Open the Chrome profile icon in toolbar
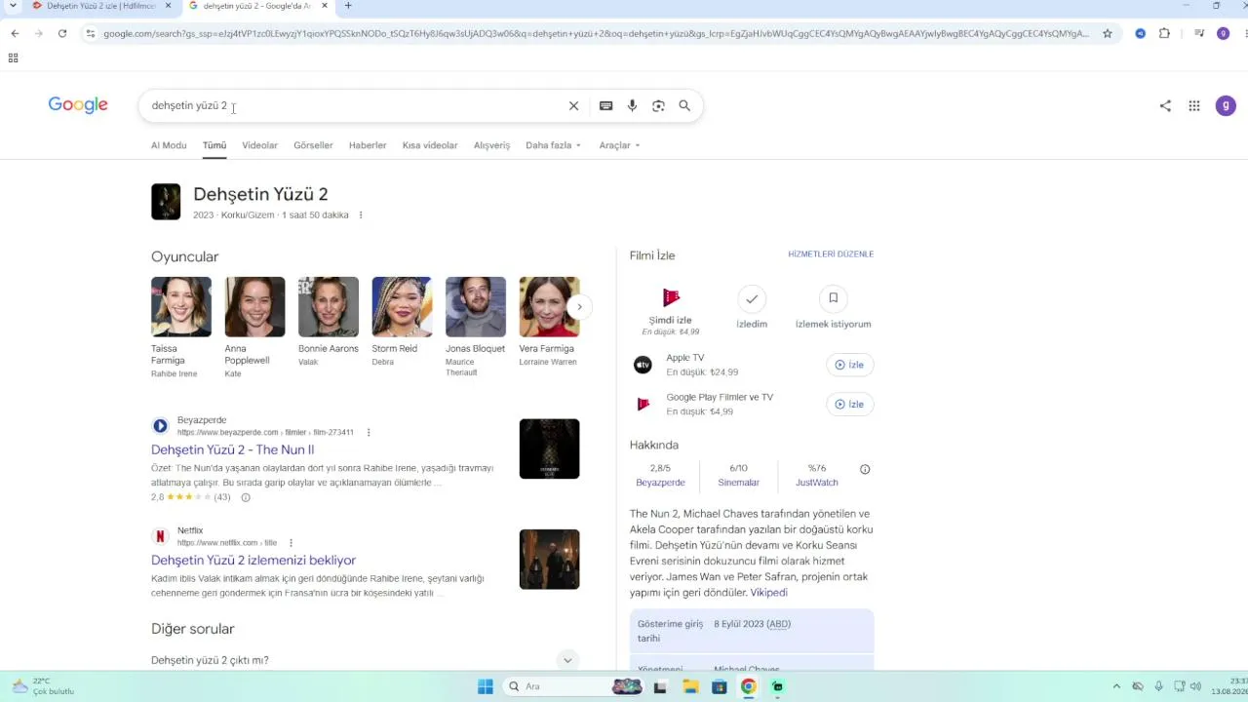This screenshot has width=1248, height=702. 1223,33
